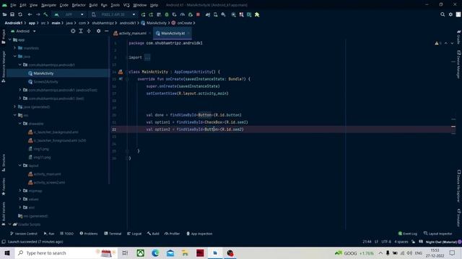The image size is (462, 259).
Task: Click the UTF-8 encoding status indicator
Action: click(x=386, y=242)
